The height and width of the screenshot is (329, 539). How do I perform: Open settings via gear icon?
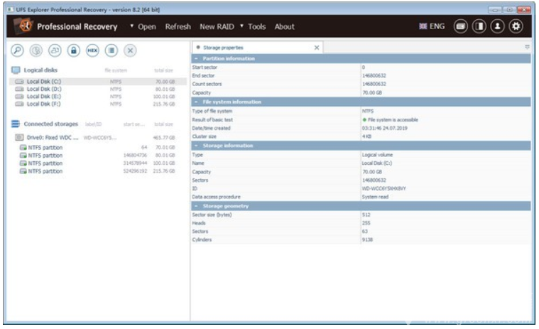tap(516, 26)
